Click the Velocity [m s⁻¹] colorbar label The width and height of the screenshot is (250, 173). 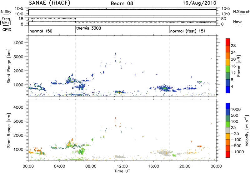click(247, 130)
